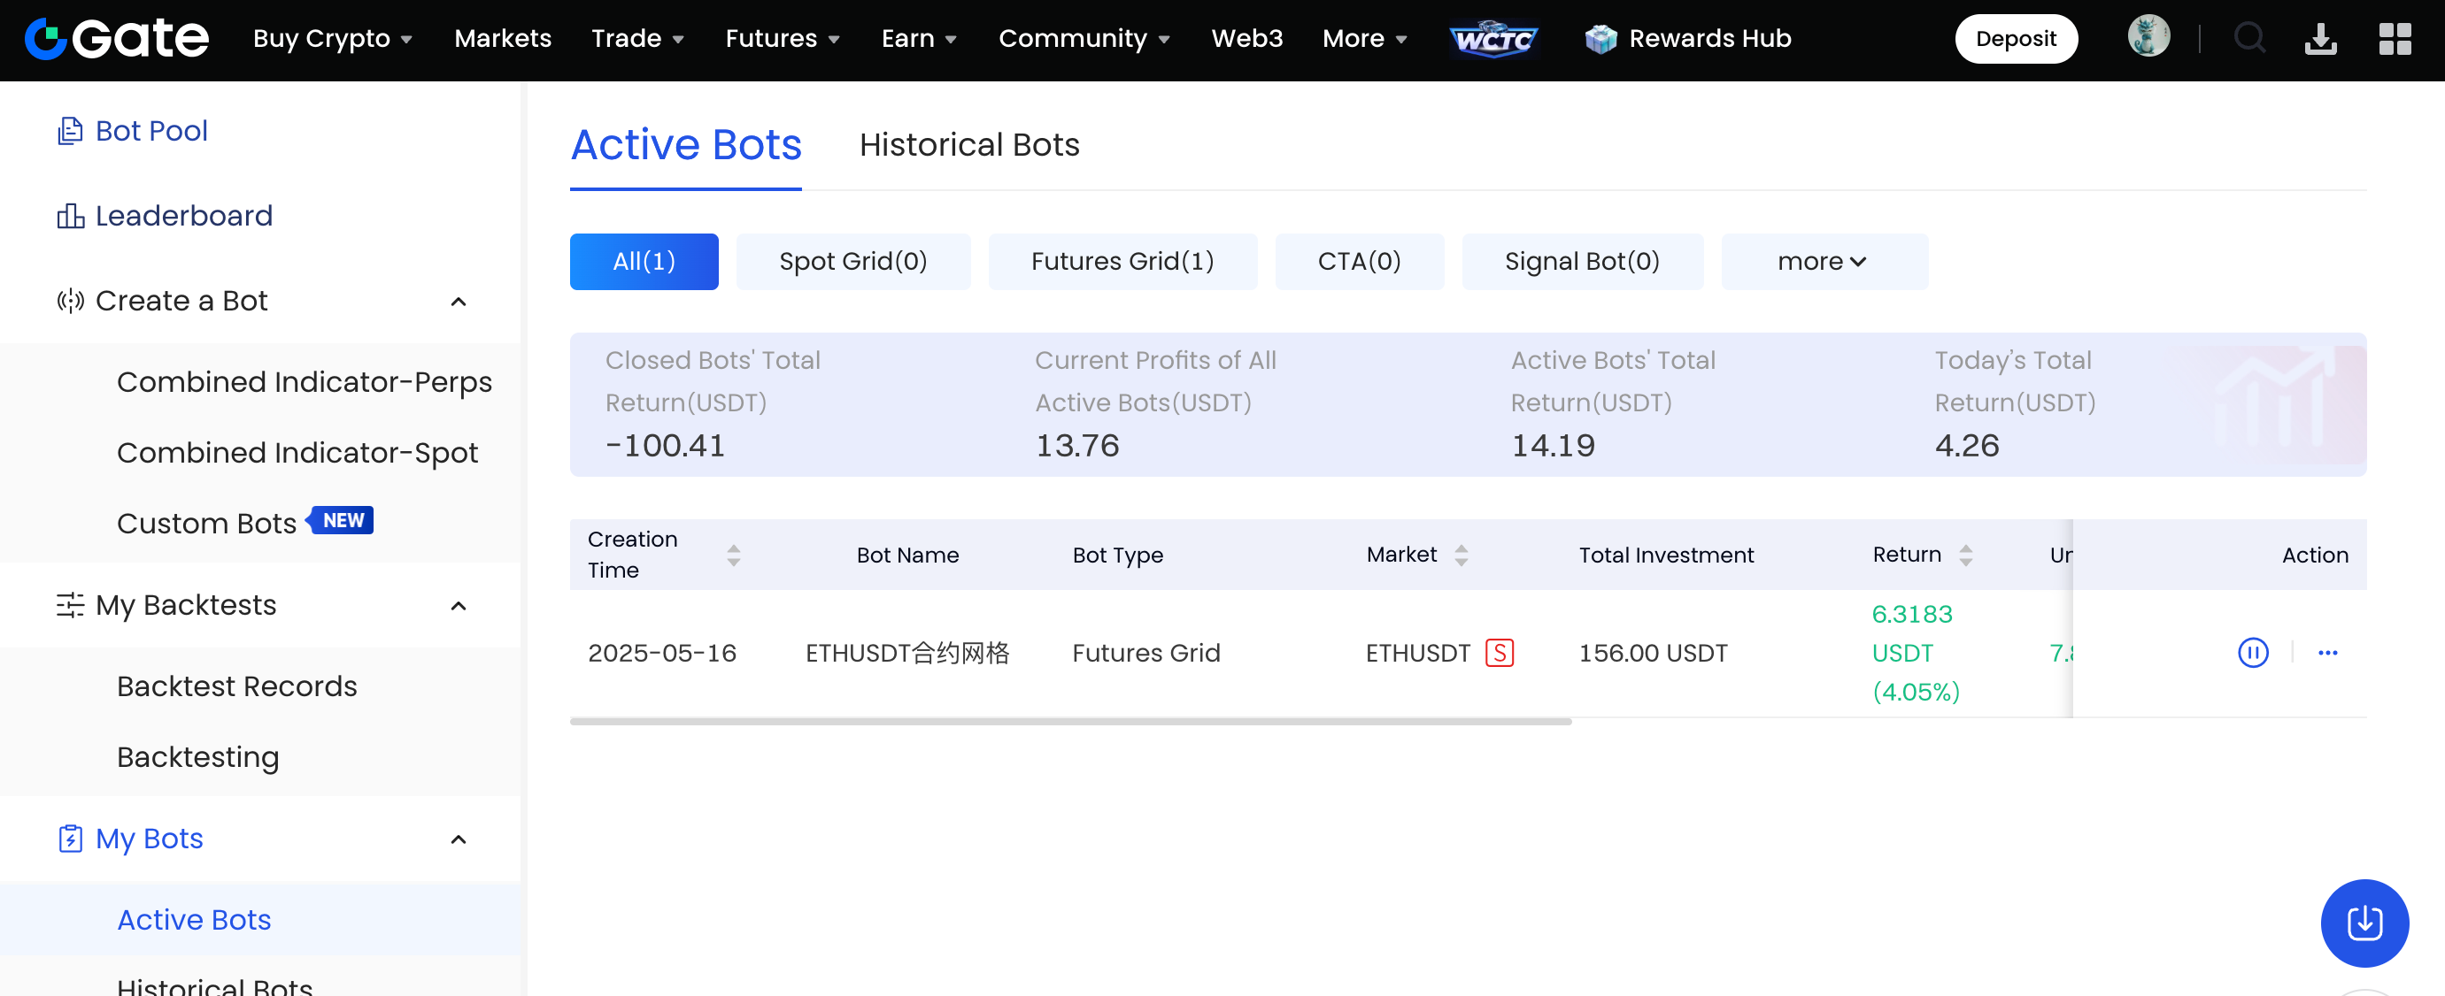Screen dimensions: 2445x996
Task: Collapse the Create a Bot section
Action: [459, 302]
